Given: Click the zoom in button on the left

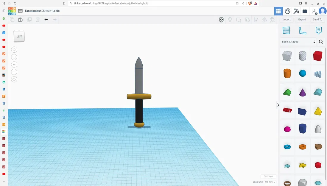Looking at the screenshot, I should coord(14,64).
